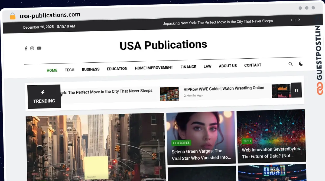Show next headline in top ticker
Image resolution: width=325 pixels, height=181 pixels.
click(299, 20)
